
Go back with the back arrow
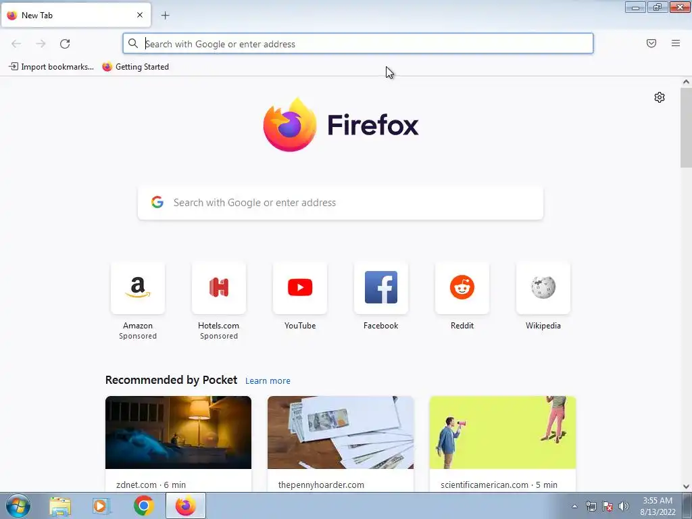tap(16, 44)
